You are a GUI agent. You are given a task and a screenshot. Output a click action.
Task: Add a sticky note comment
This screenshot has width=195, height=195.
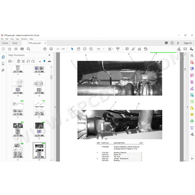(x=127, y=49)
